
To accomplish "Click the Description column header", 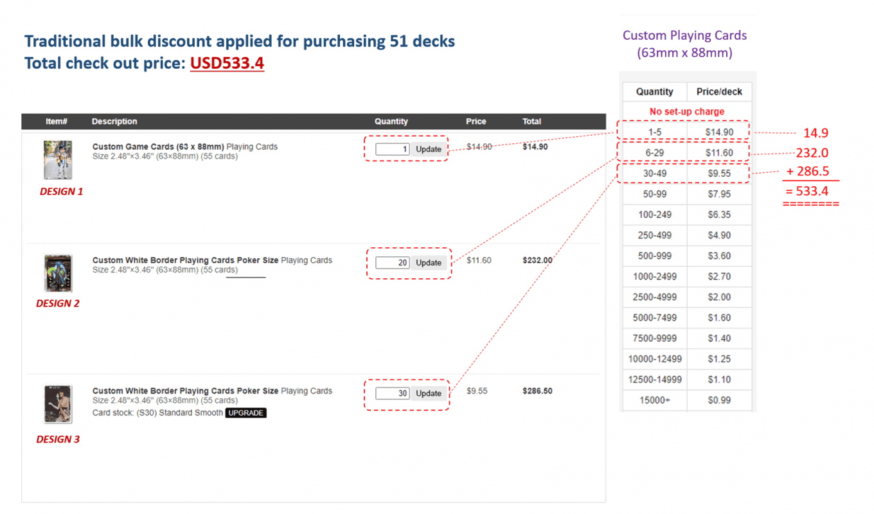I will [114, 121].
